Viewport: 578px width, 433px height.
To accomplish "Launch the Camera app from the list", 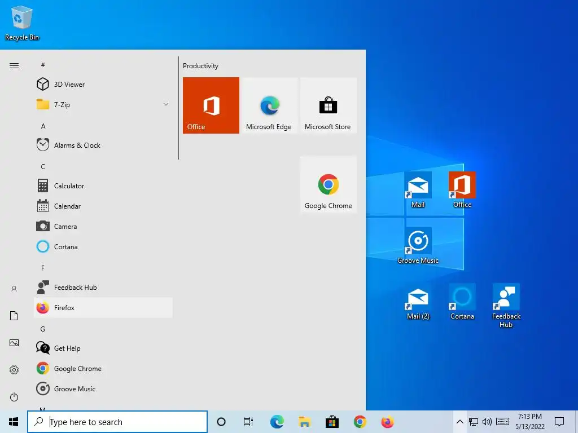I will (x=103, y=227).
